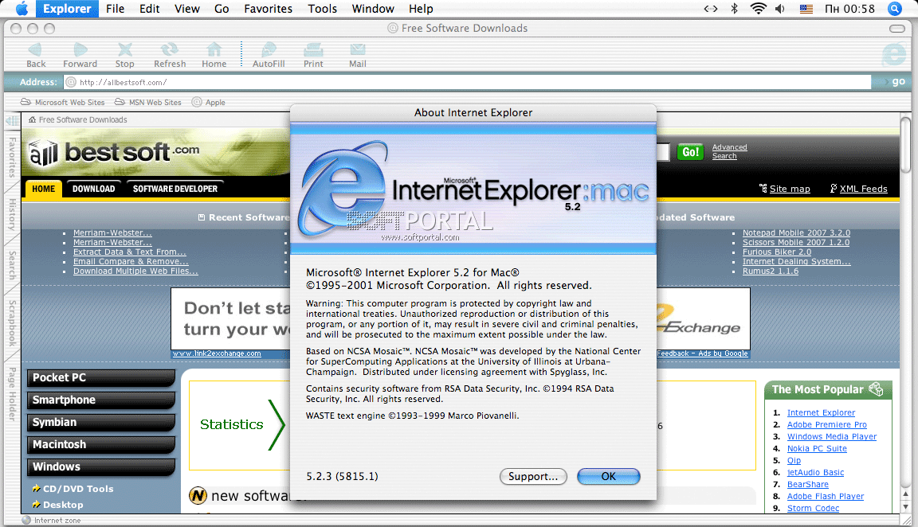
Task: Click scrollbar down arrow at bottom right
Action: 906,507
